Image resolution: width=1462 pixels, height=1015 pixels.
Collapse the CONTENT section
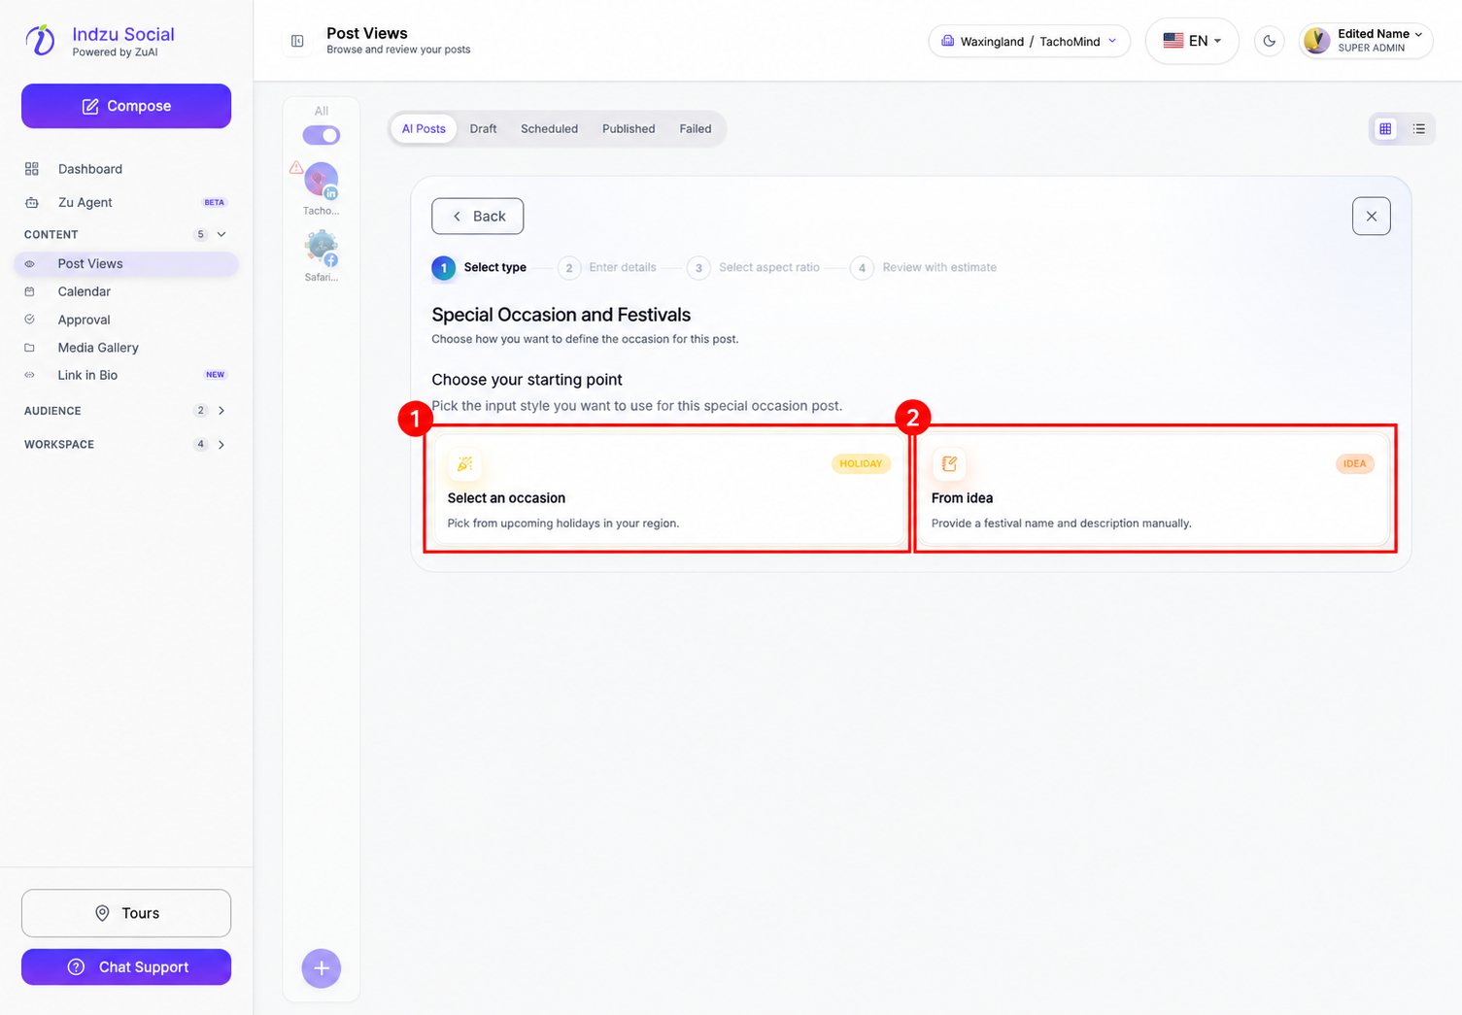pyautogui.click(x=221, y=234)
